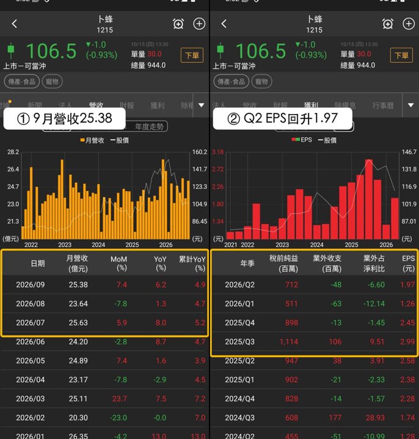The image size is (419, 439).
Task: Expand the tab list arrow in the right panel
Action: coord(411,105)
